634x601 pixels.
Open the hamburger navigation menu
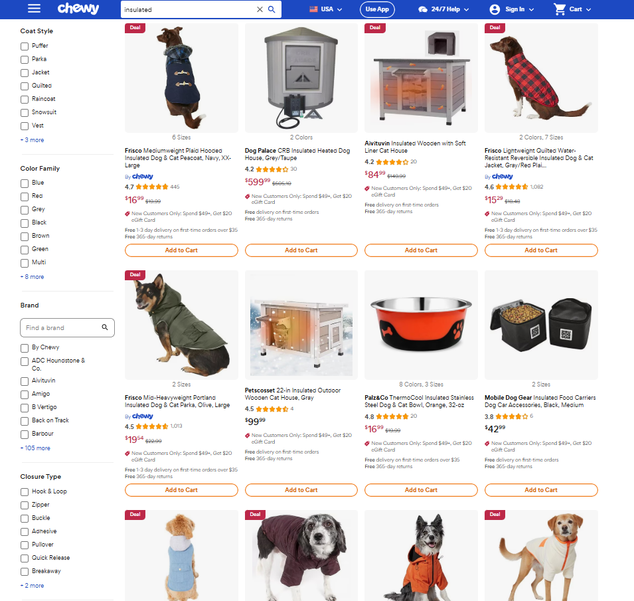pos(34,9)
